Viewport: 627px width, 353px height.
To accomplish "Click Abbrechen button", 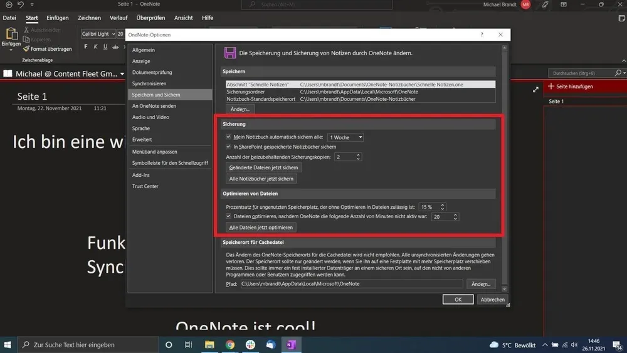I will [x=492, y=300].
